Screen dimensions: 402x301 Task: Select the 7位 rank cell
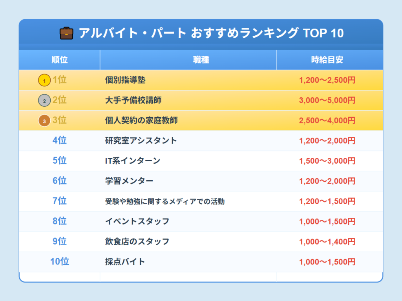(x=60, y=201)
